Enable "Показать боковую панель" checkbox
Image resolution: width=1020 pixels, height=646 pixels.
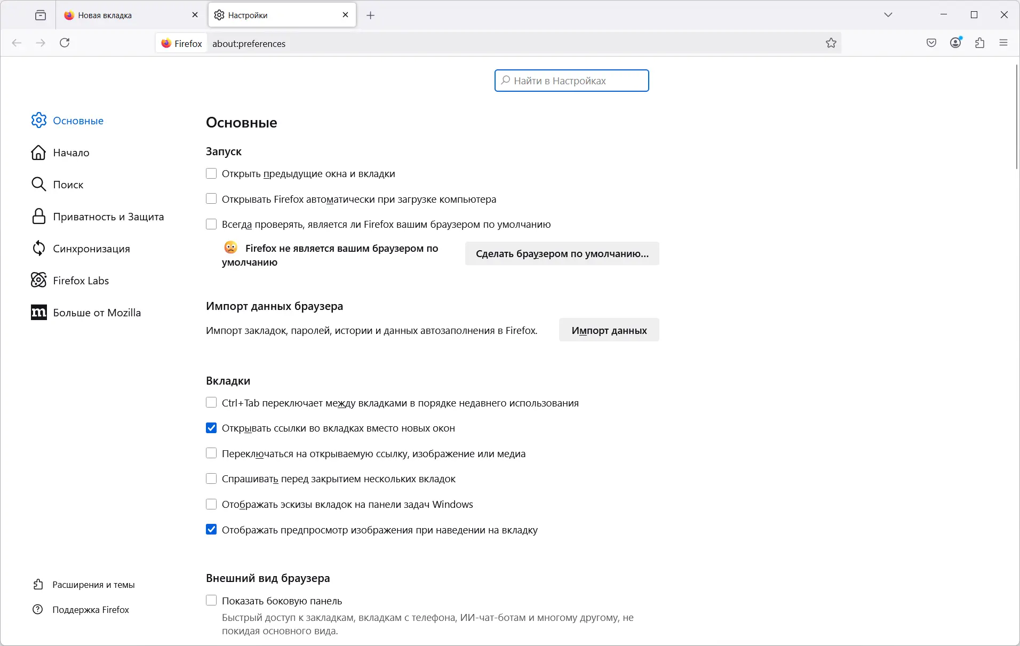pyautogui.click(x=211, y=601)
